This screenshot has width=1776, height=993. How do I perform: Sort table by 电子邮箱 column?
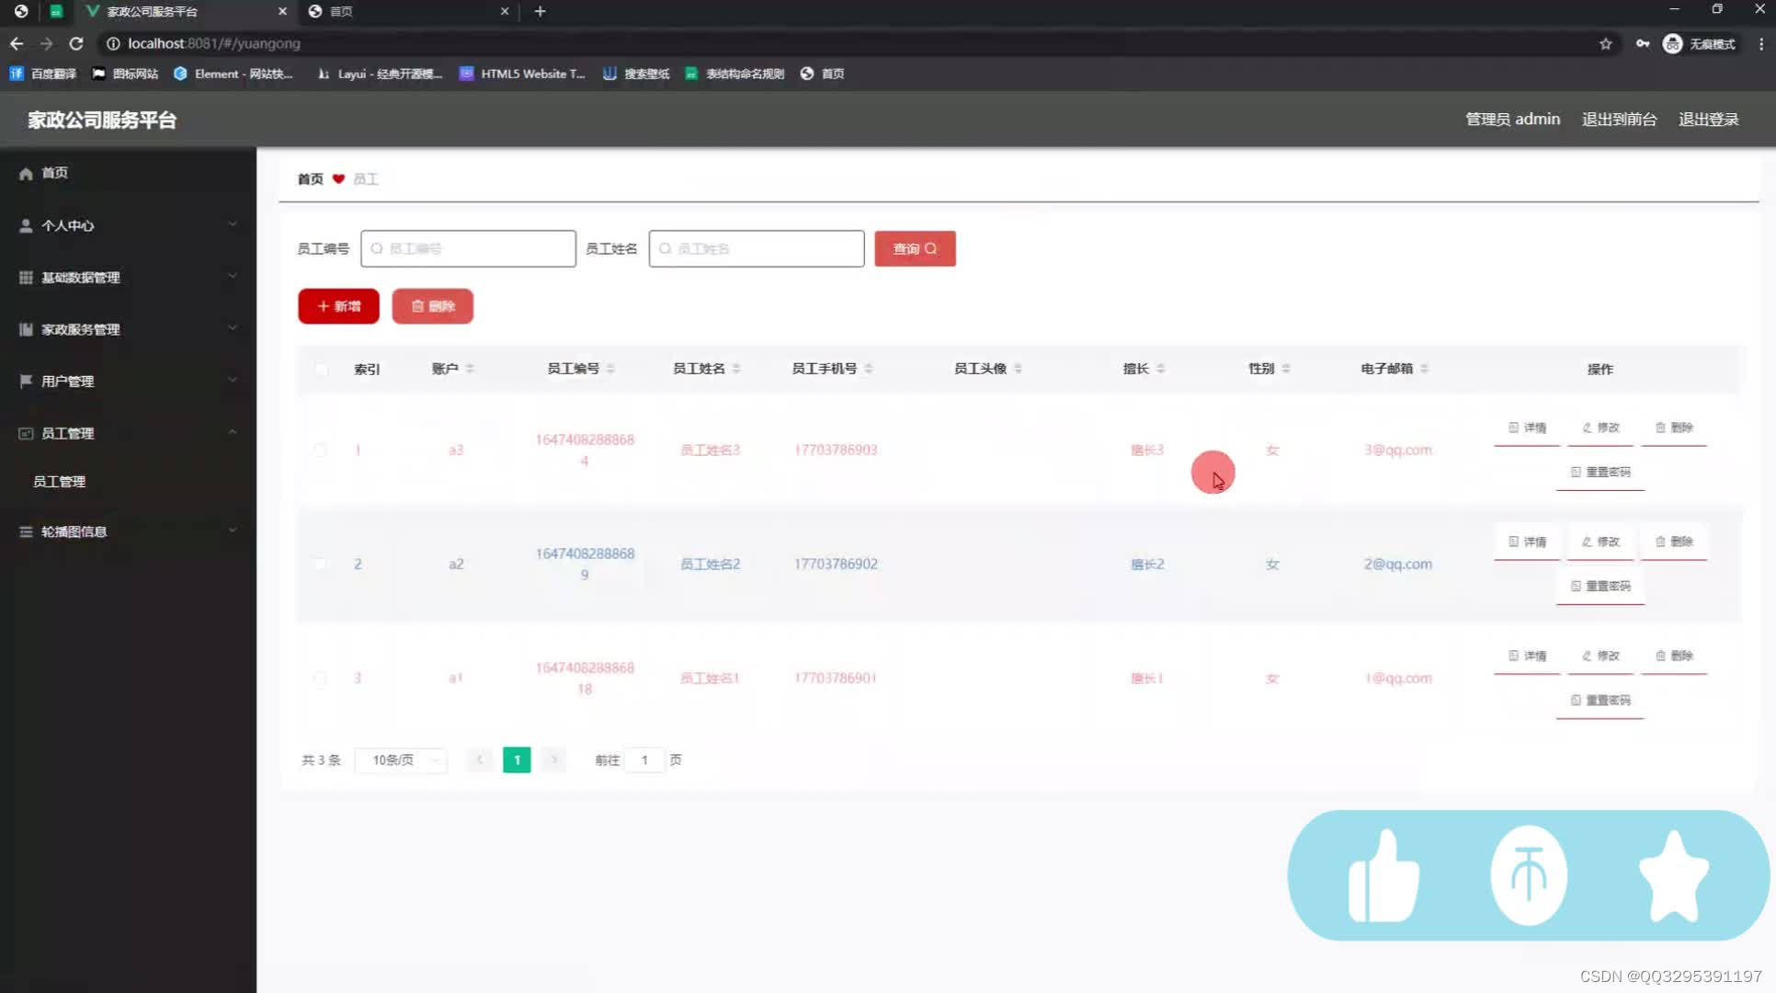1424,369
